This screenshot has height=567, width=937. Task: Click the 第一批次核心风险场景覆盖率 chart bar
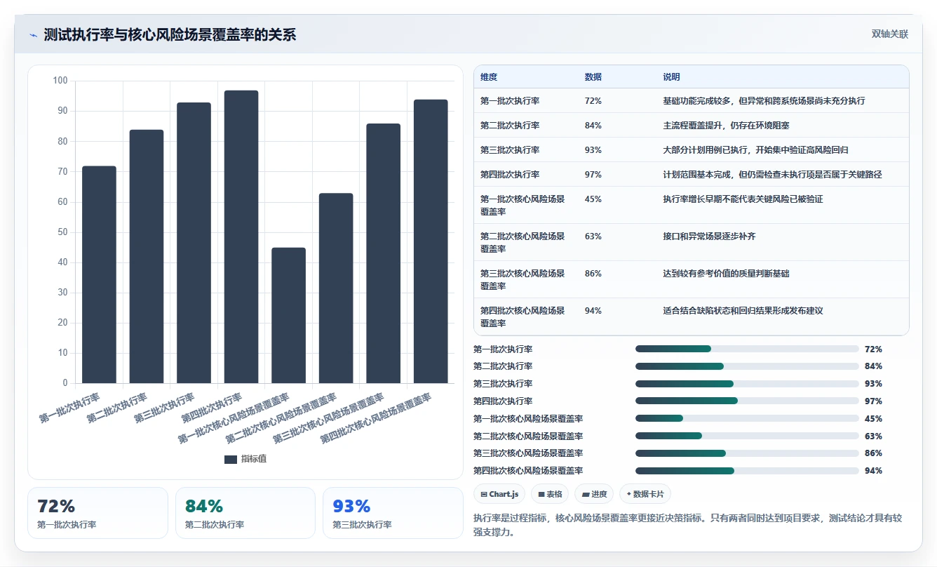288,315
